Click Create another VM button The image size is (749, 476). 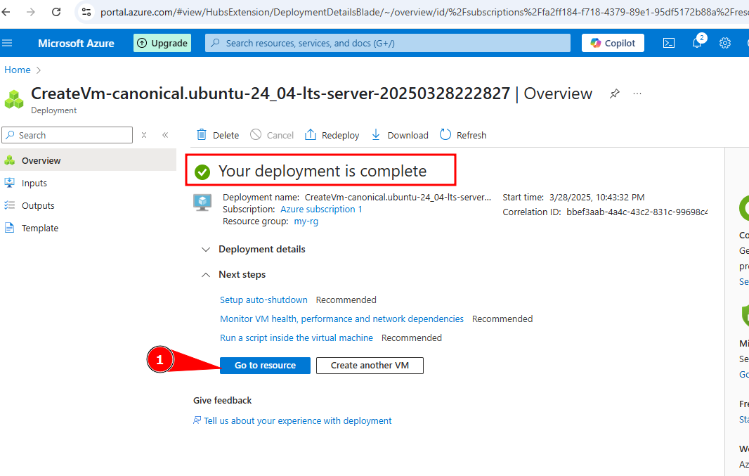[x=370, y=366]
